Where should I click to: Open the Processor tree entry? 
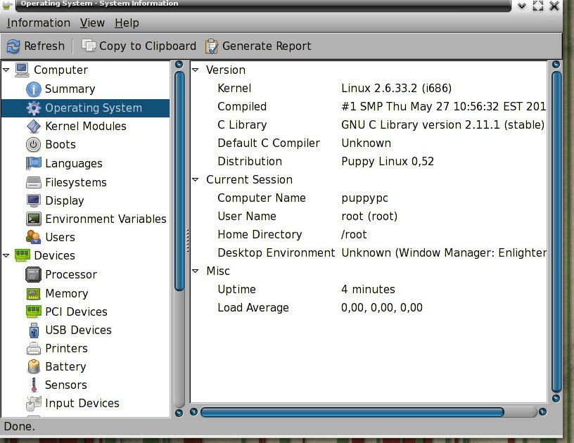point(71,275)
